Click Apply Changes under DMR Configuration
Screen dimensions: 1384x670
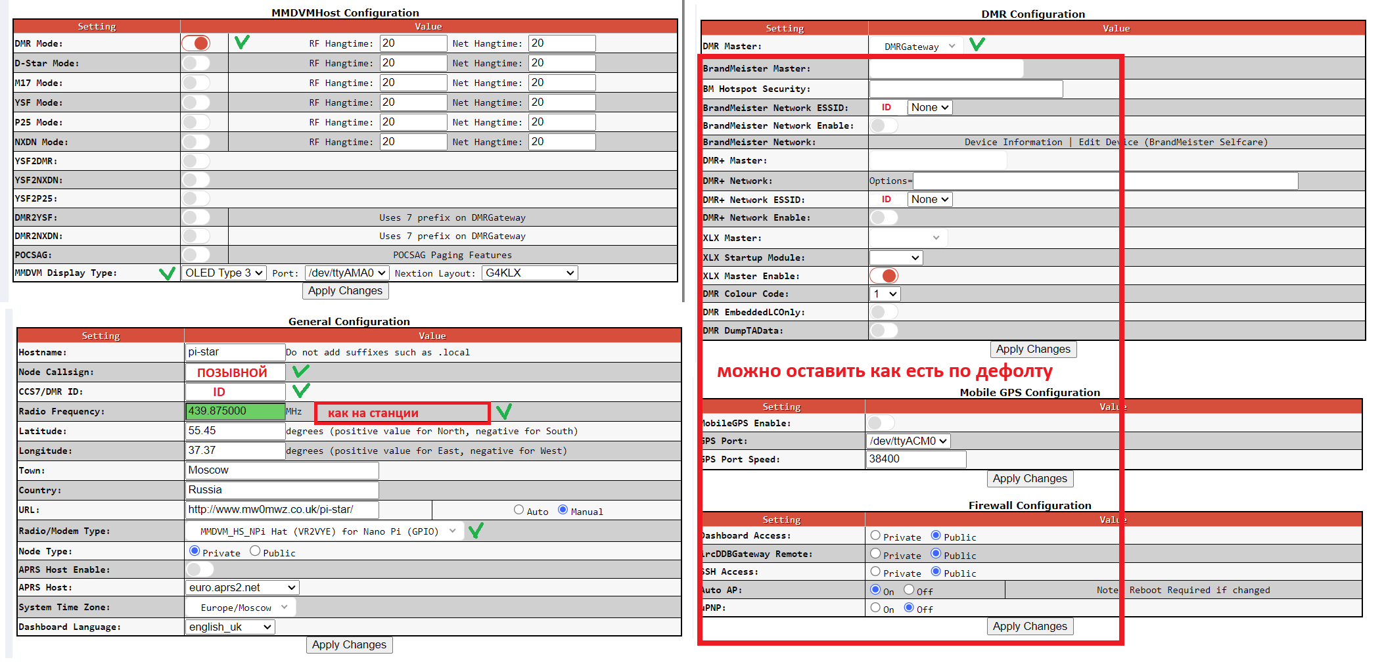(1033, 349)
